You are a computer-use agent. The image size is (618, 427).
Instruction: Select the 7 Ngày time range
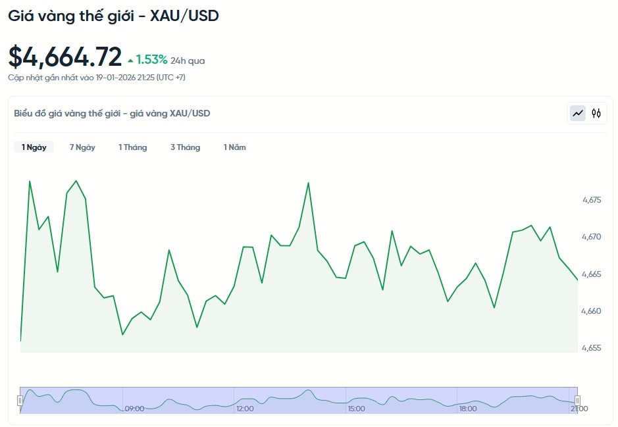[x=82, y=147]
